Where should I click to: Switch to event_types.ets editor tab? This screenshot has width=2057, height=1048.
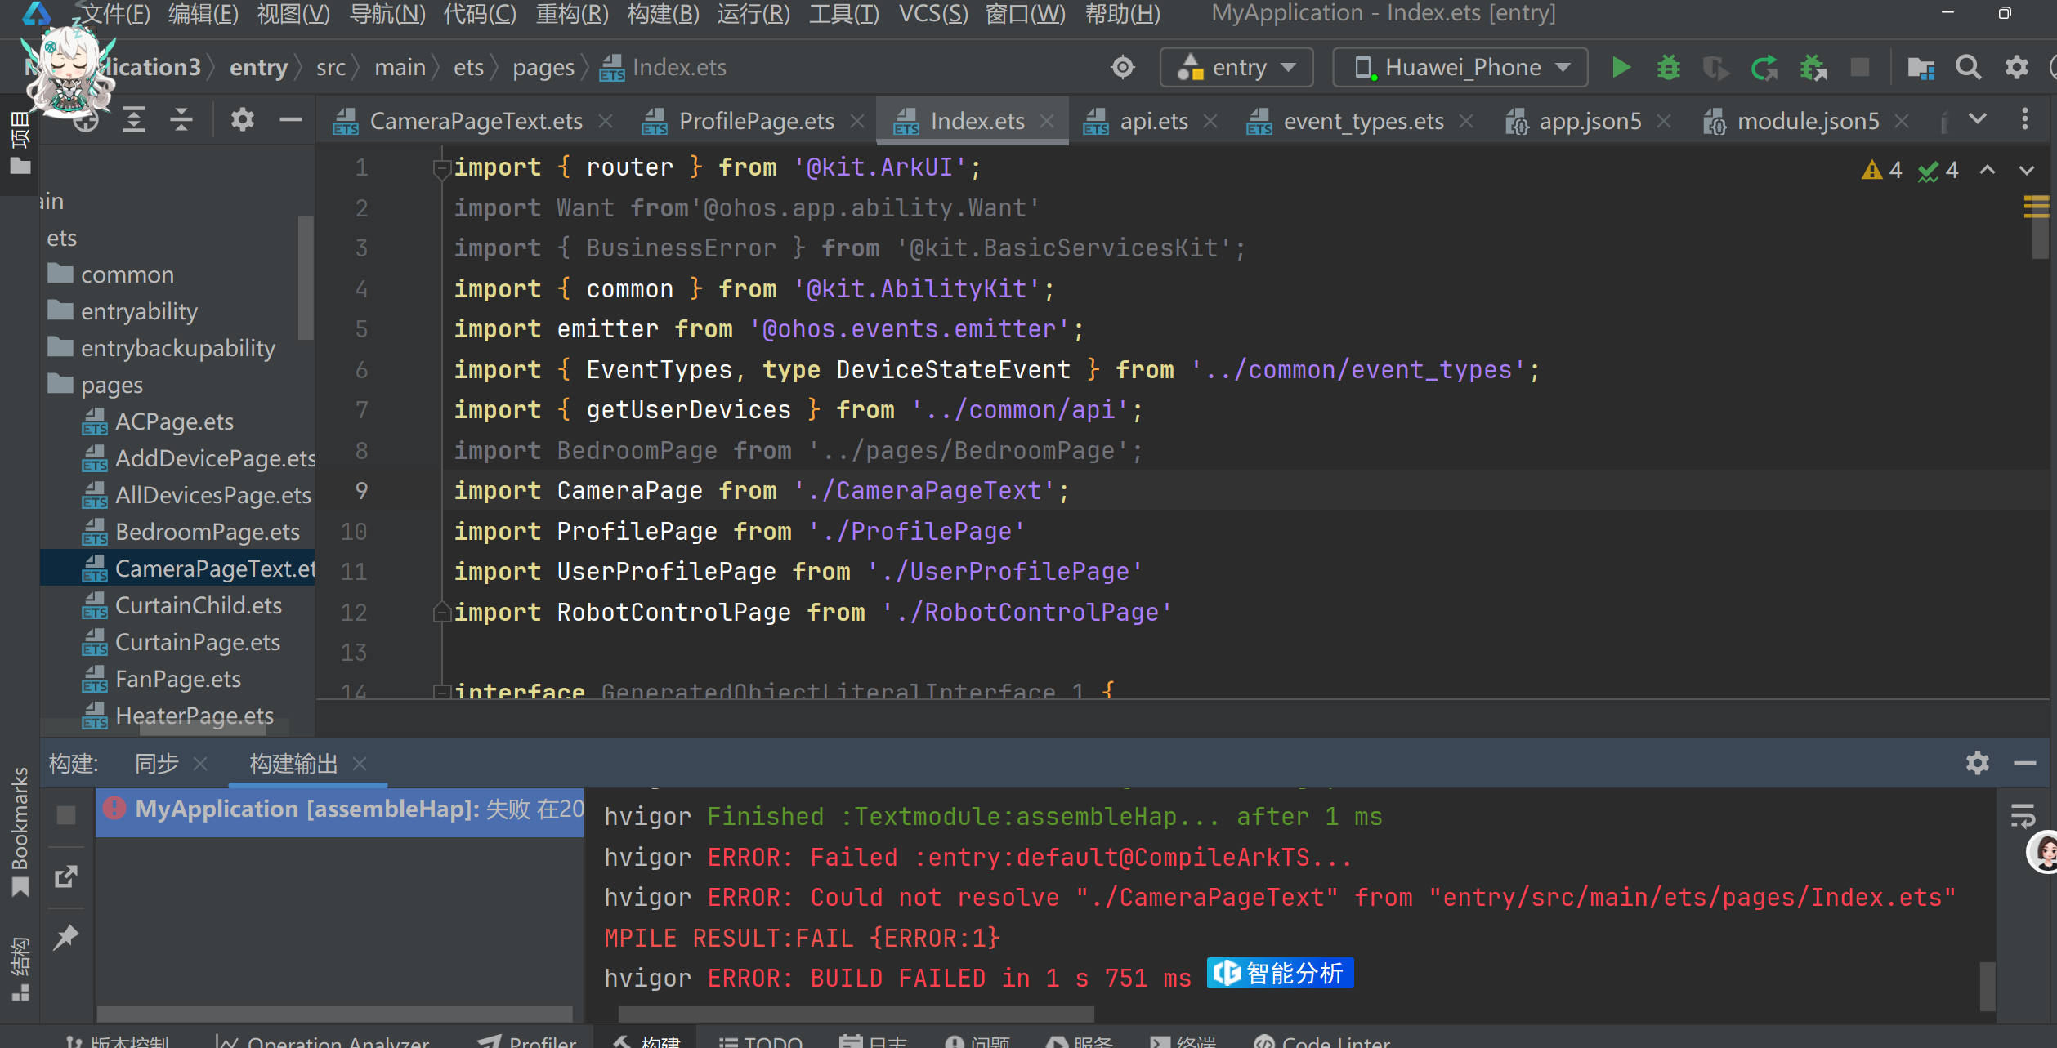1363,121
